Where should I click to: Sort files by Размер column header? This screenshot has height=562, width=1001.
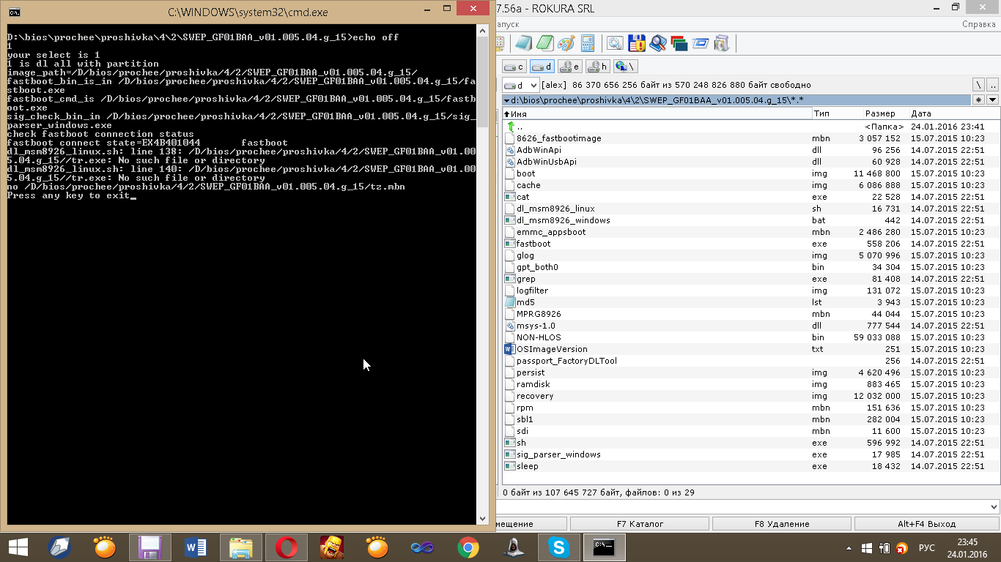(879, 113)
